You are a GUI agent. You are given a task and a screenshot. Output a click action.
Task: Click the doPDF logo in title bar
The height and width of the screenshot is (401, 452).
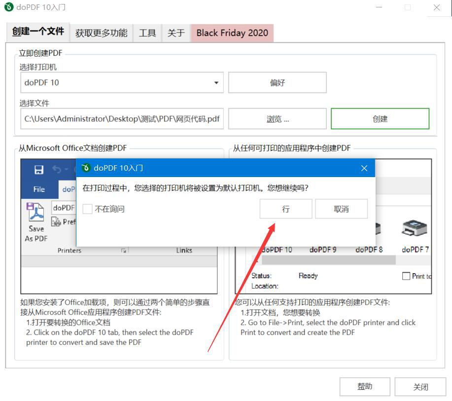9,7
